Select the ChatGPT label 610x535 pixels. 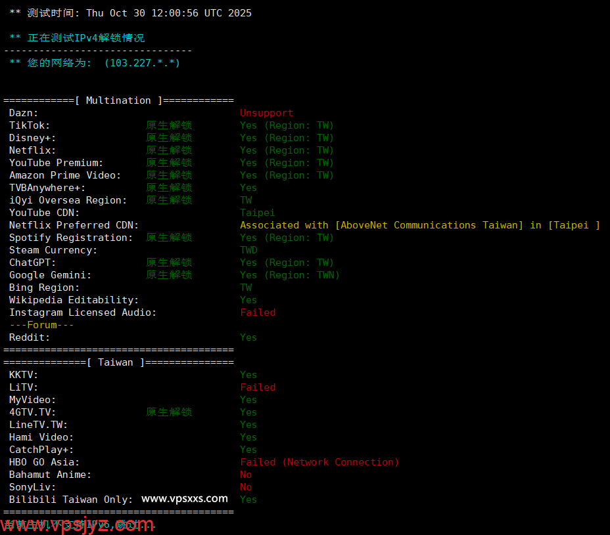click(x=32, y=263)
